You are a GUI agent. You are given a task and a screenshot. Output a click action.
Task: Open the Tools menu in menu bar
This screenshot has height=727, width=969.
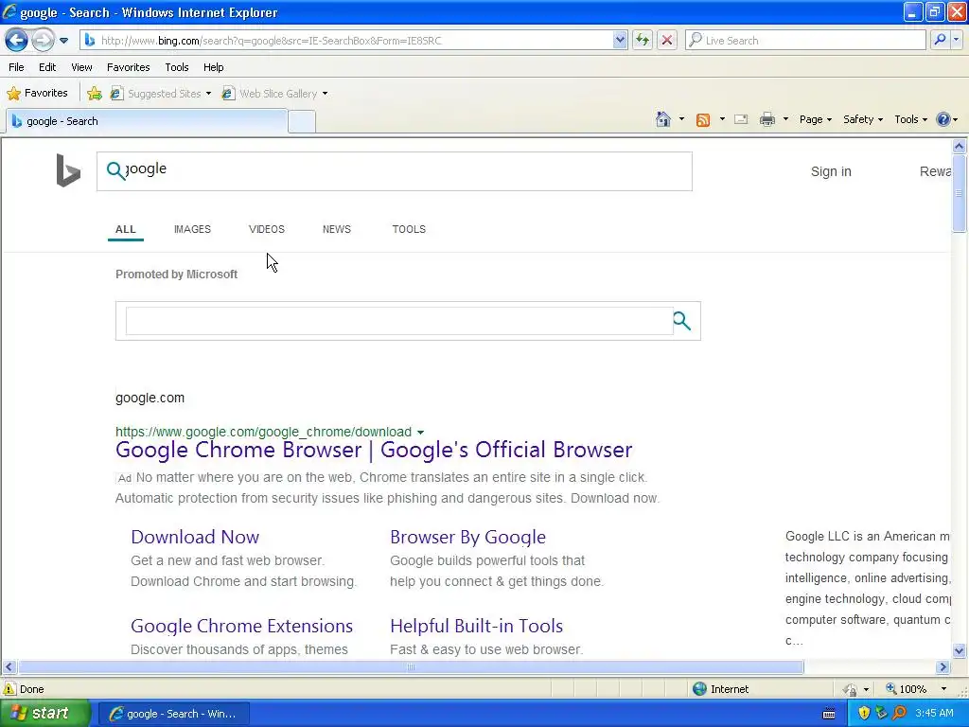pyautogui.click(x=177, y=67)
